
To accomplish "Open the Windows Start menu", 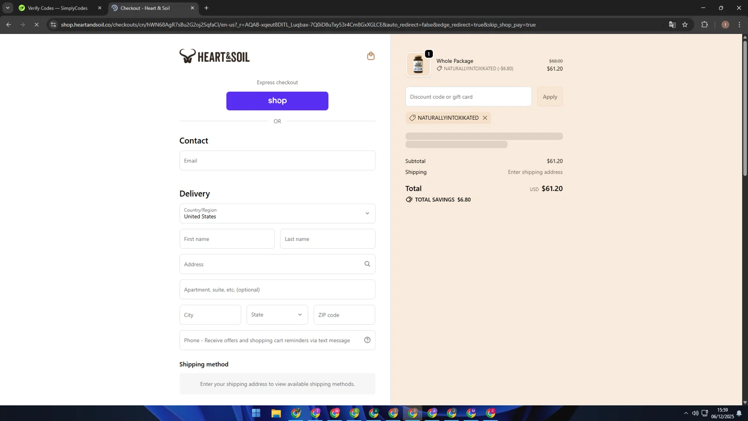I will [256, 413].
